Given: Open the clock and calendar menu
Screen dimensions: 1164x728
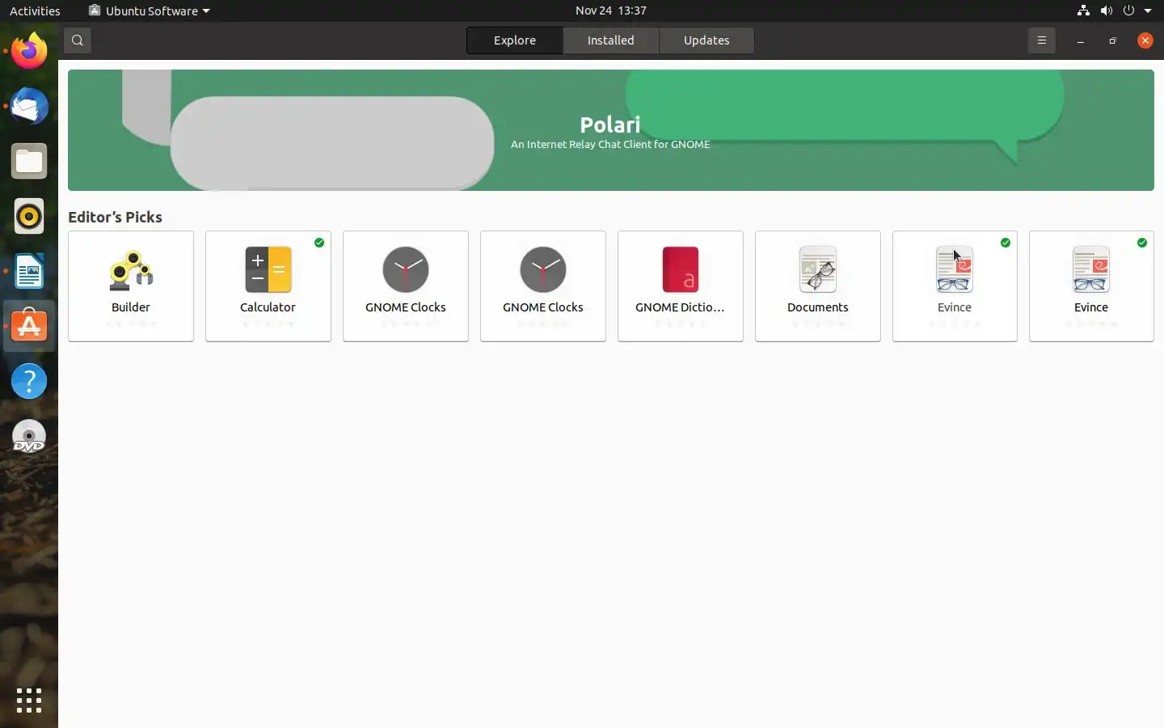Looking at the screenshot, I should point(611,11).
